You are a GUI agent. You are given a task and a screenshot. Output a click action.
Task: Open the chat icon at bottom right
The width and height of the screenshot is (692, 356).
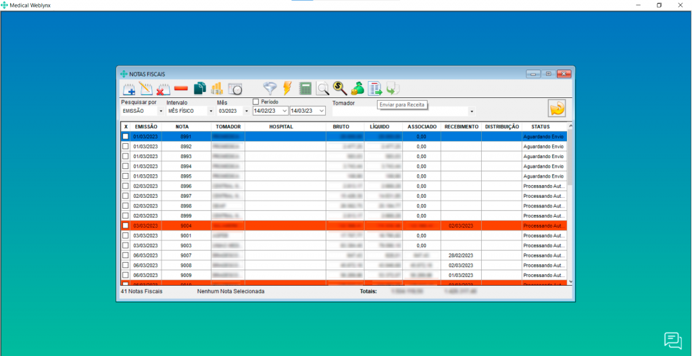[672, 340]
